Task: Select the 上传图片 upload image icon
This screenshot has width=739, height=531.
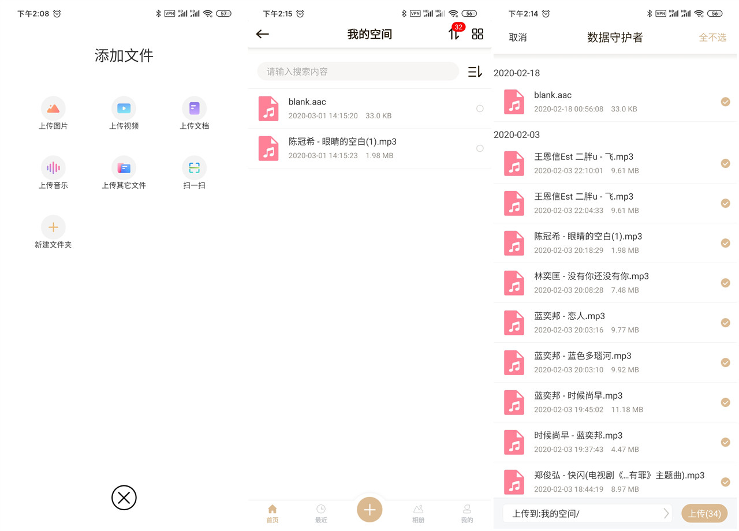Action: click(x=53, y=107)
